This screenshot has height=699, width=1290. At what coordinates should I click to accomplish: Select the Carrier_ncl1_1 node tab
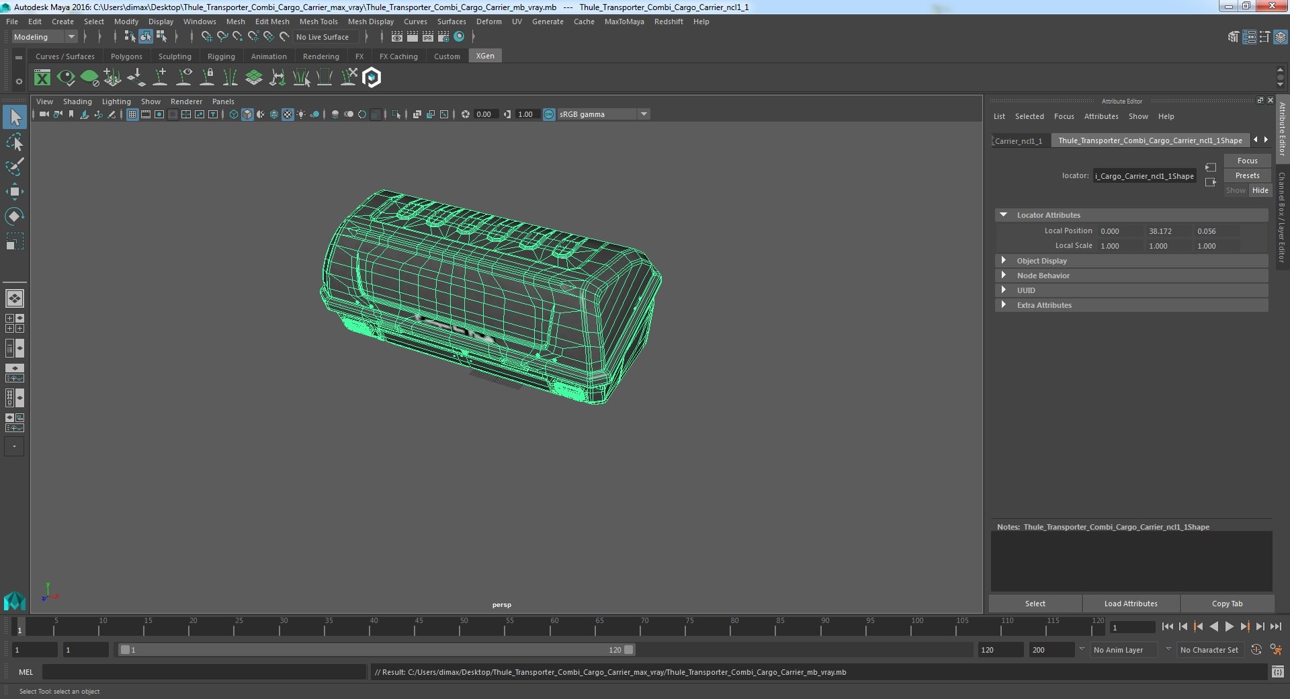(x=1019, y=140)
